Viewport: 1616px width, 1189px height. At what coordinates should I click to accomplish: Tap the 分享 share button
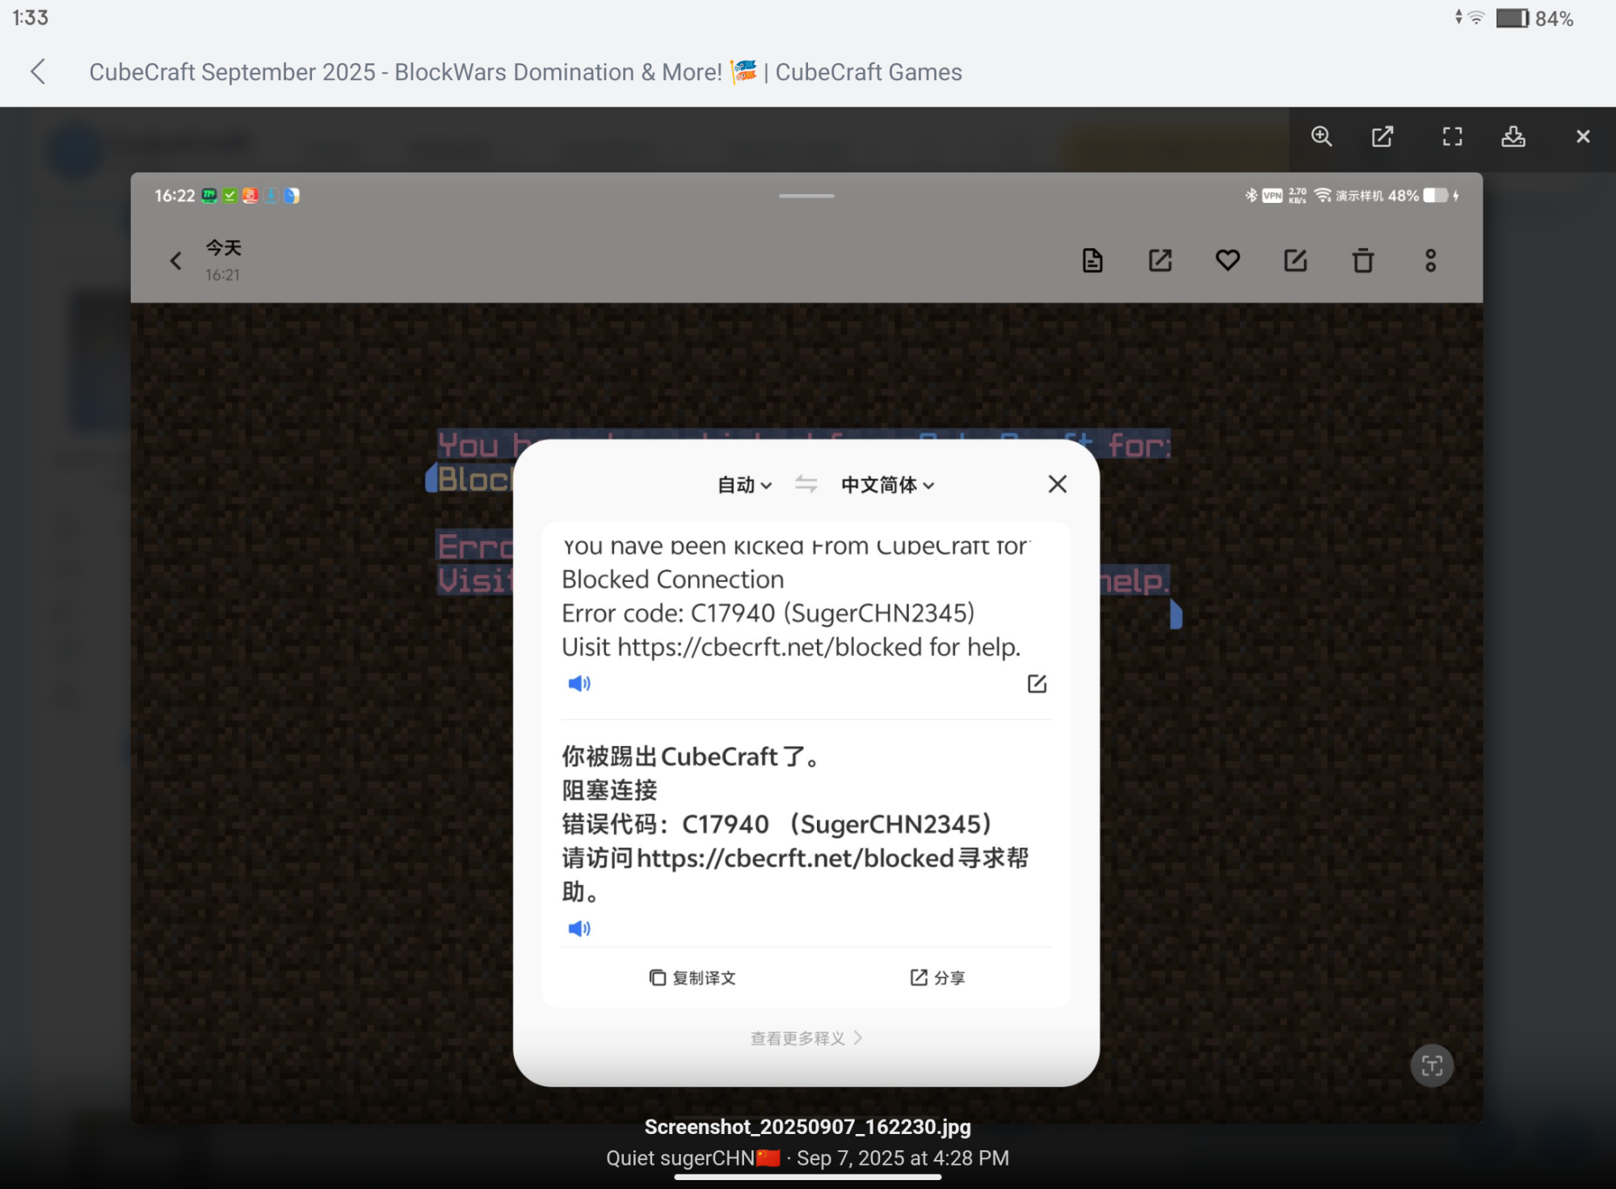(937, 978)
